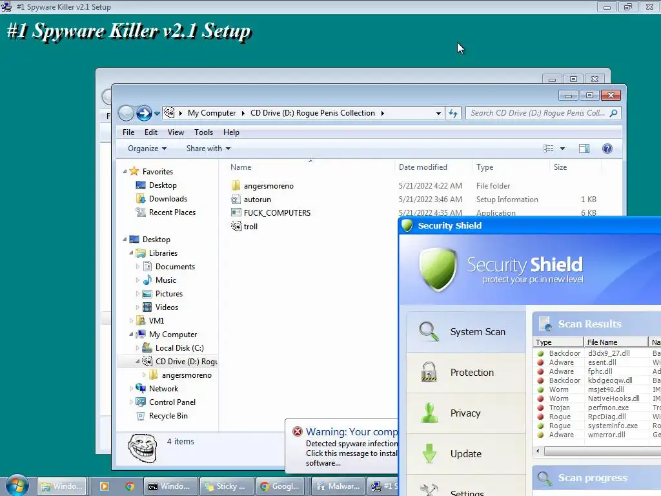Click the change view icon
Viewport: 661px width, 496px height.
[549, 149]
